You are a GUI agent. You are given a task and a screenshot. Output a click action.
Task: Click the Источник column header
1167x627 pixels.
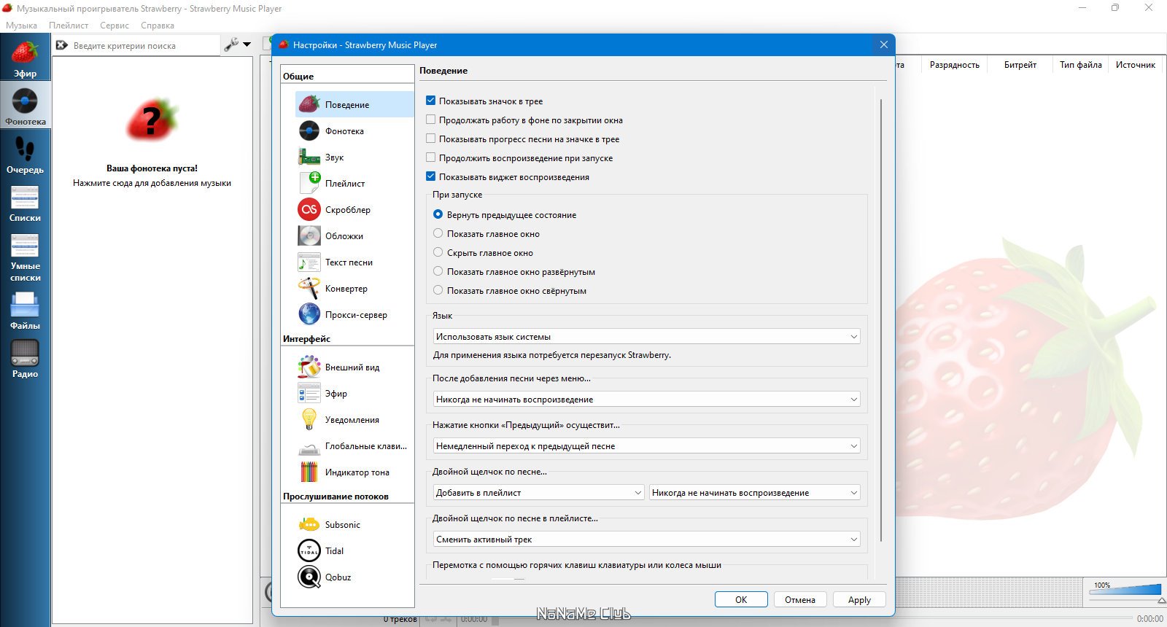(1136, 65)
